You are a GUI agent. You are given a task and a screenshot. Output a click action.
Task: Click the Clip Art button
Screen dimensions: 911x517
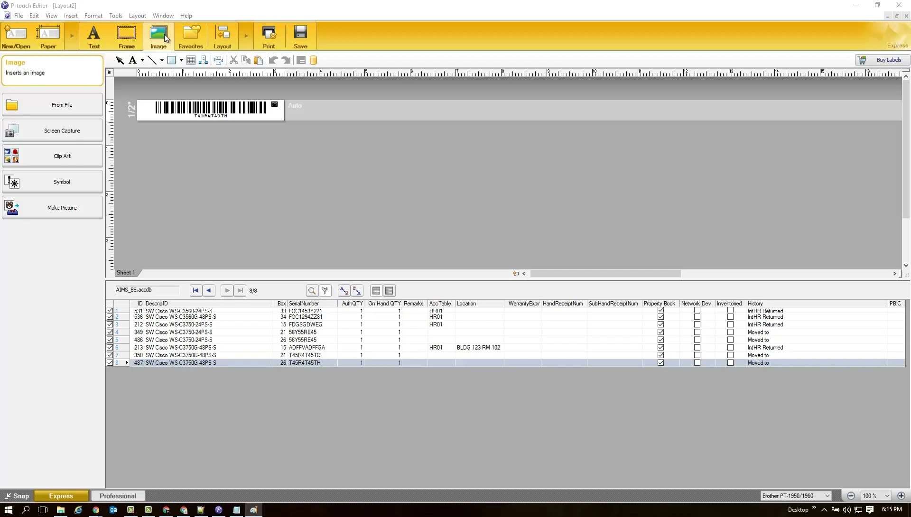tap(52, 156)
